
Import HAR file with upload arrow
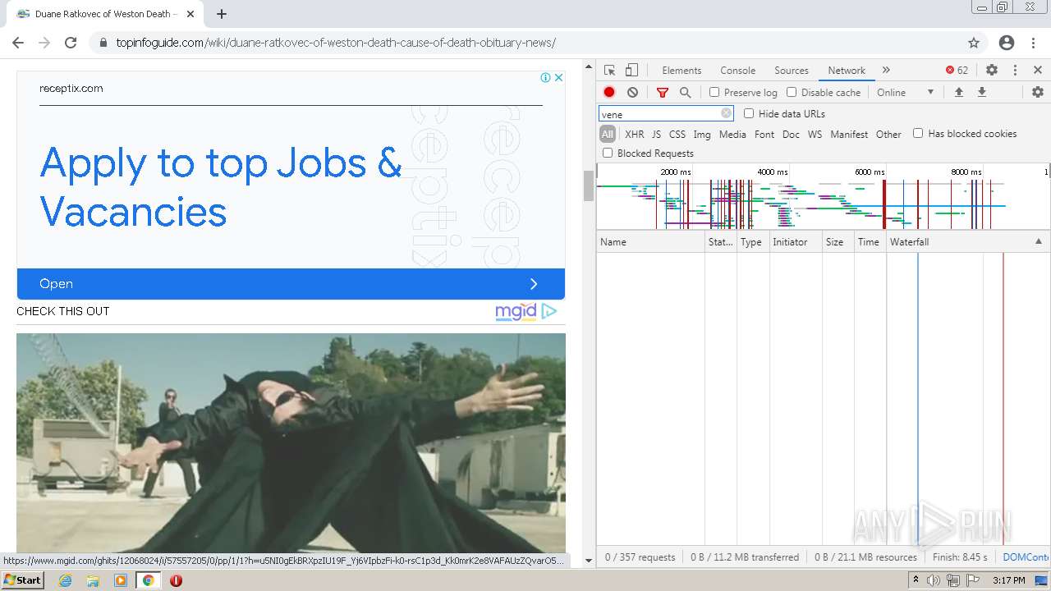click(958, 93)
